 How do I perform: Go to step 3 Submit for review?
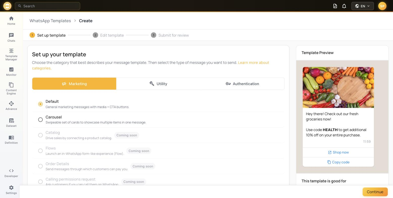[x=170, y=35]
